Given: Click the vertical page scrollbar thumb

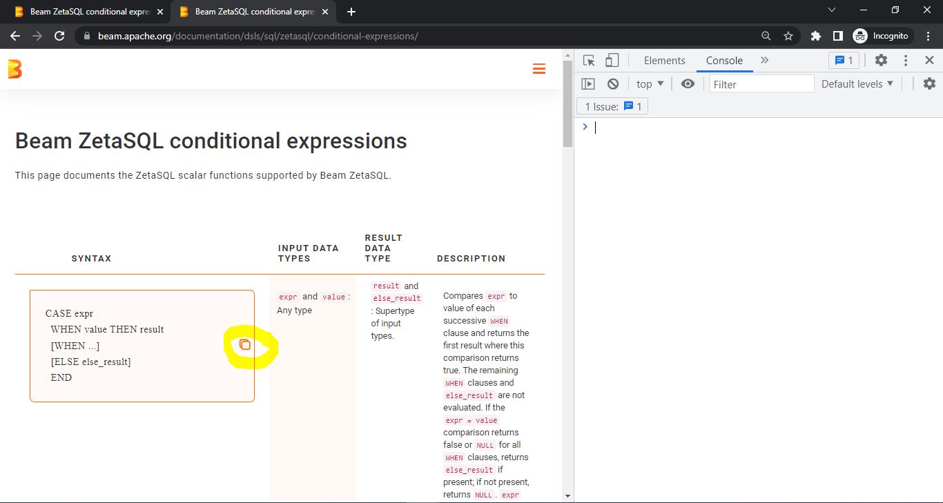Looking at the screenshot, I should (x=567, y=103).
